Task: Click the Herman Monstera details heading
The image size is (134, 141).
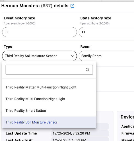Action: [35, 6]
